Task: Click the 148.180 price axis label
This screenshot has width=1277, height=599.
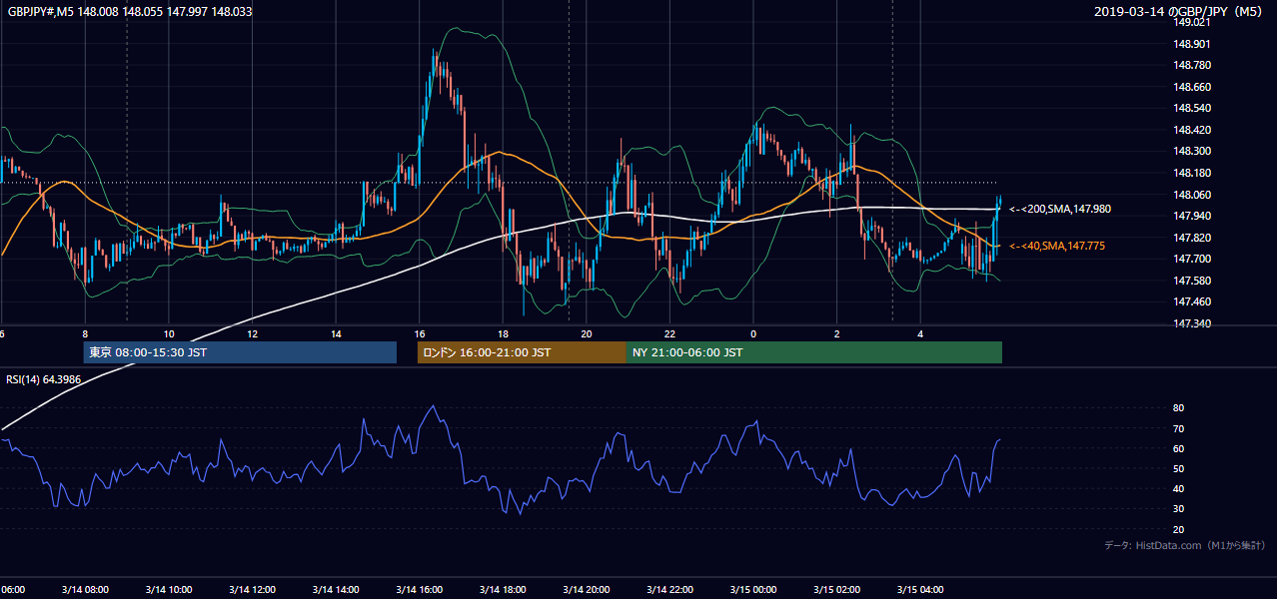Action: (1193, 173)
